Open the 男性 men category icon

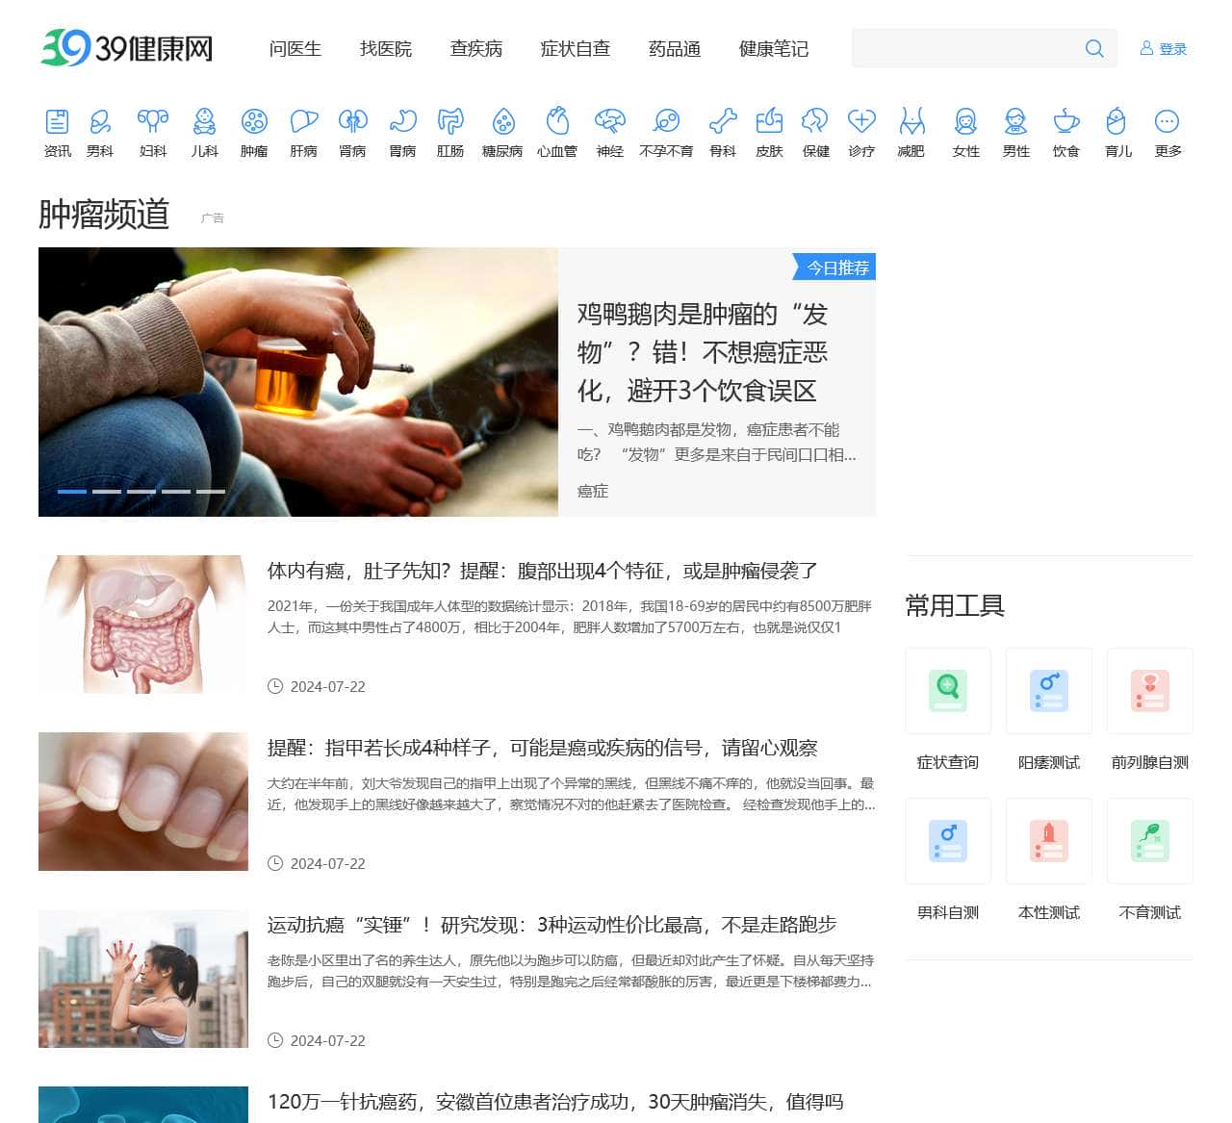click(1016, 121)
